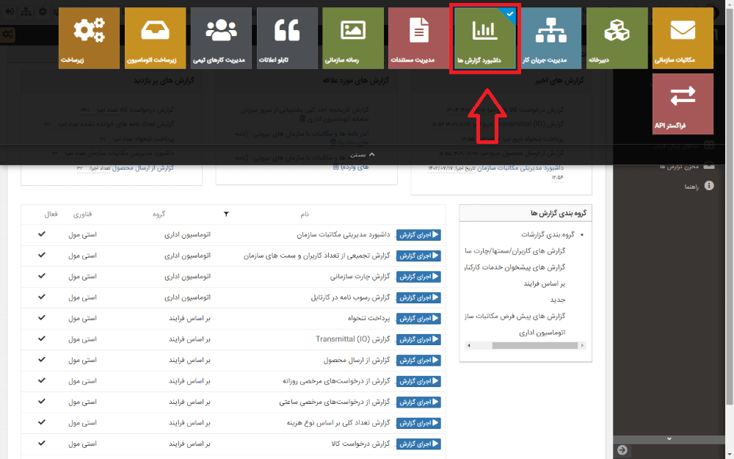Toggle فعال for گزارش چارت سازمانی row
Viewport: 734px width, 459px height.
click(42, 276)
